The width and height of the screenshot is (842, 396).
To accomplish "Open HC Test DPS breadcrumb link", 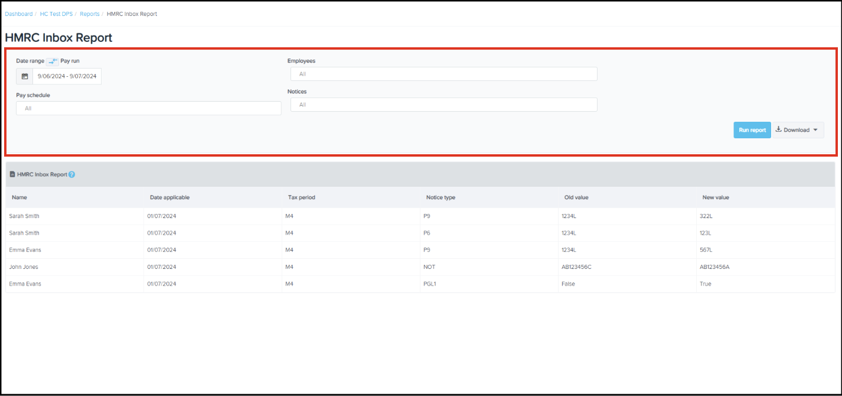I will pyautogui.click(x=57, y=14).
